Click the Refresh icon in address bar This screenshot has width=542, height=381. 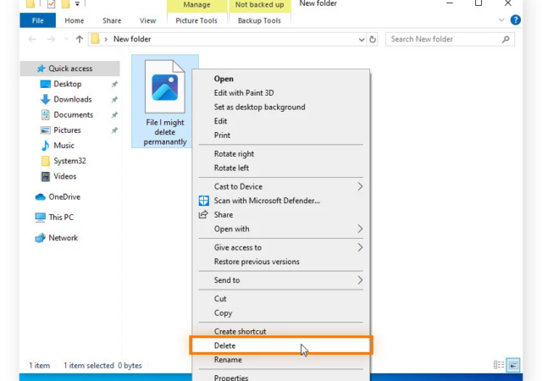click(373, 39)
